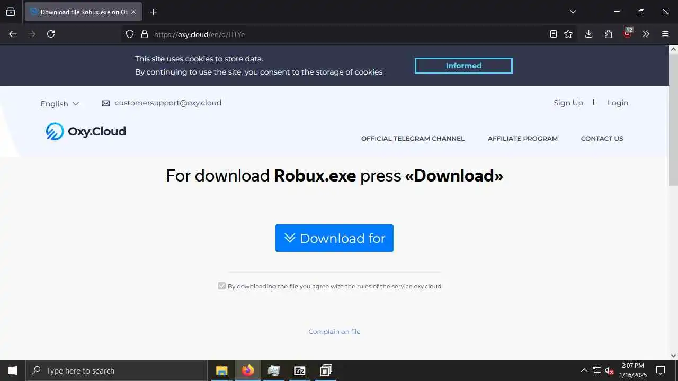
Task: Click the muted volume tray icon
Action: coord(609,370)
